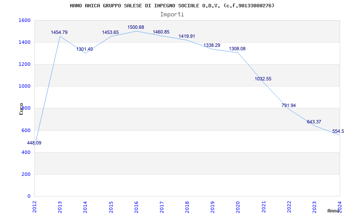Click y-axis value 1600

[x=25, y=20]
